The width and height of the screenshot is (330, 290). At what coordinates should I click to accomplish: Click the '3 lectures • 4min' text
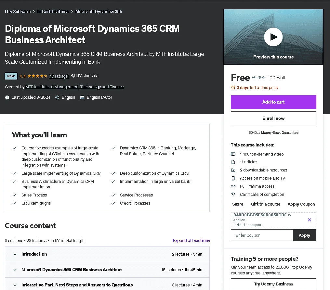tap(187, 285)
